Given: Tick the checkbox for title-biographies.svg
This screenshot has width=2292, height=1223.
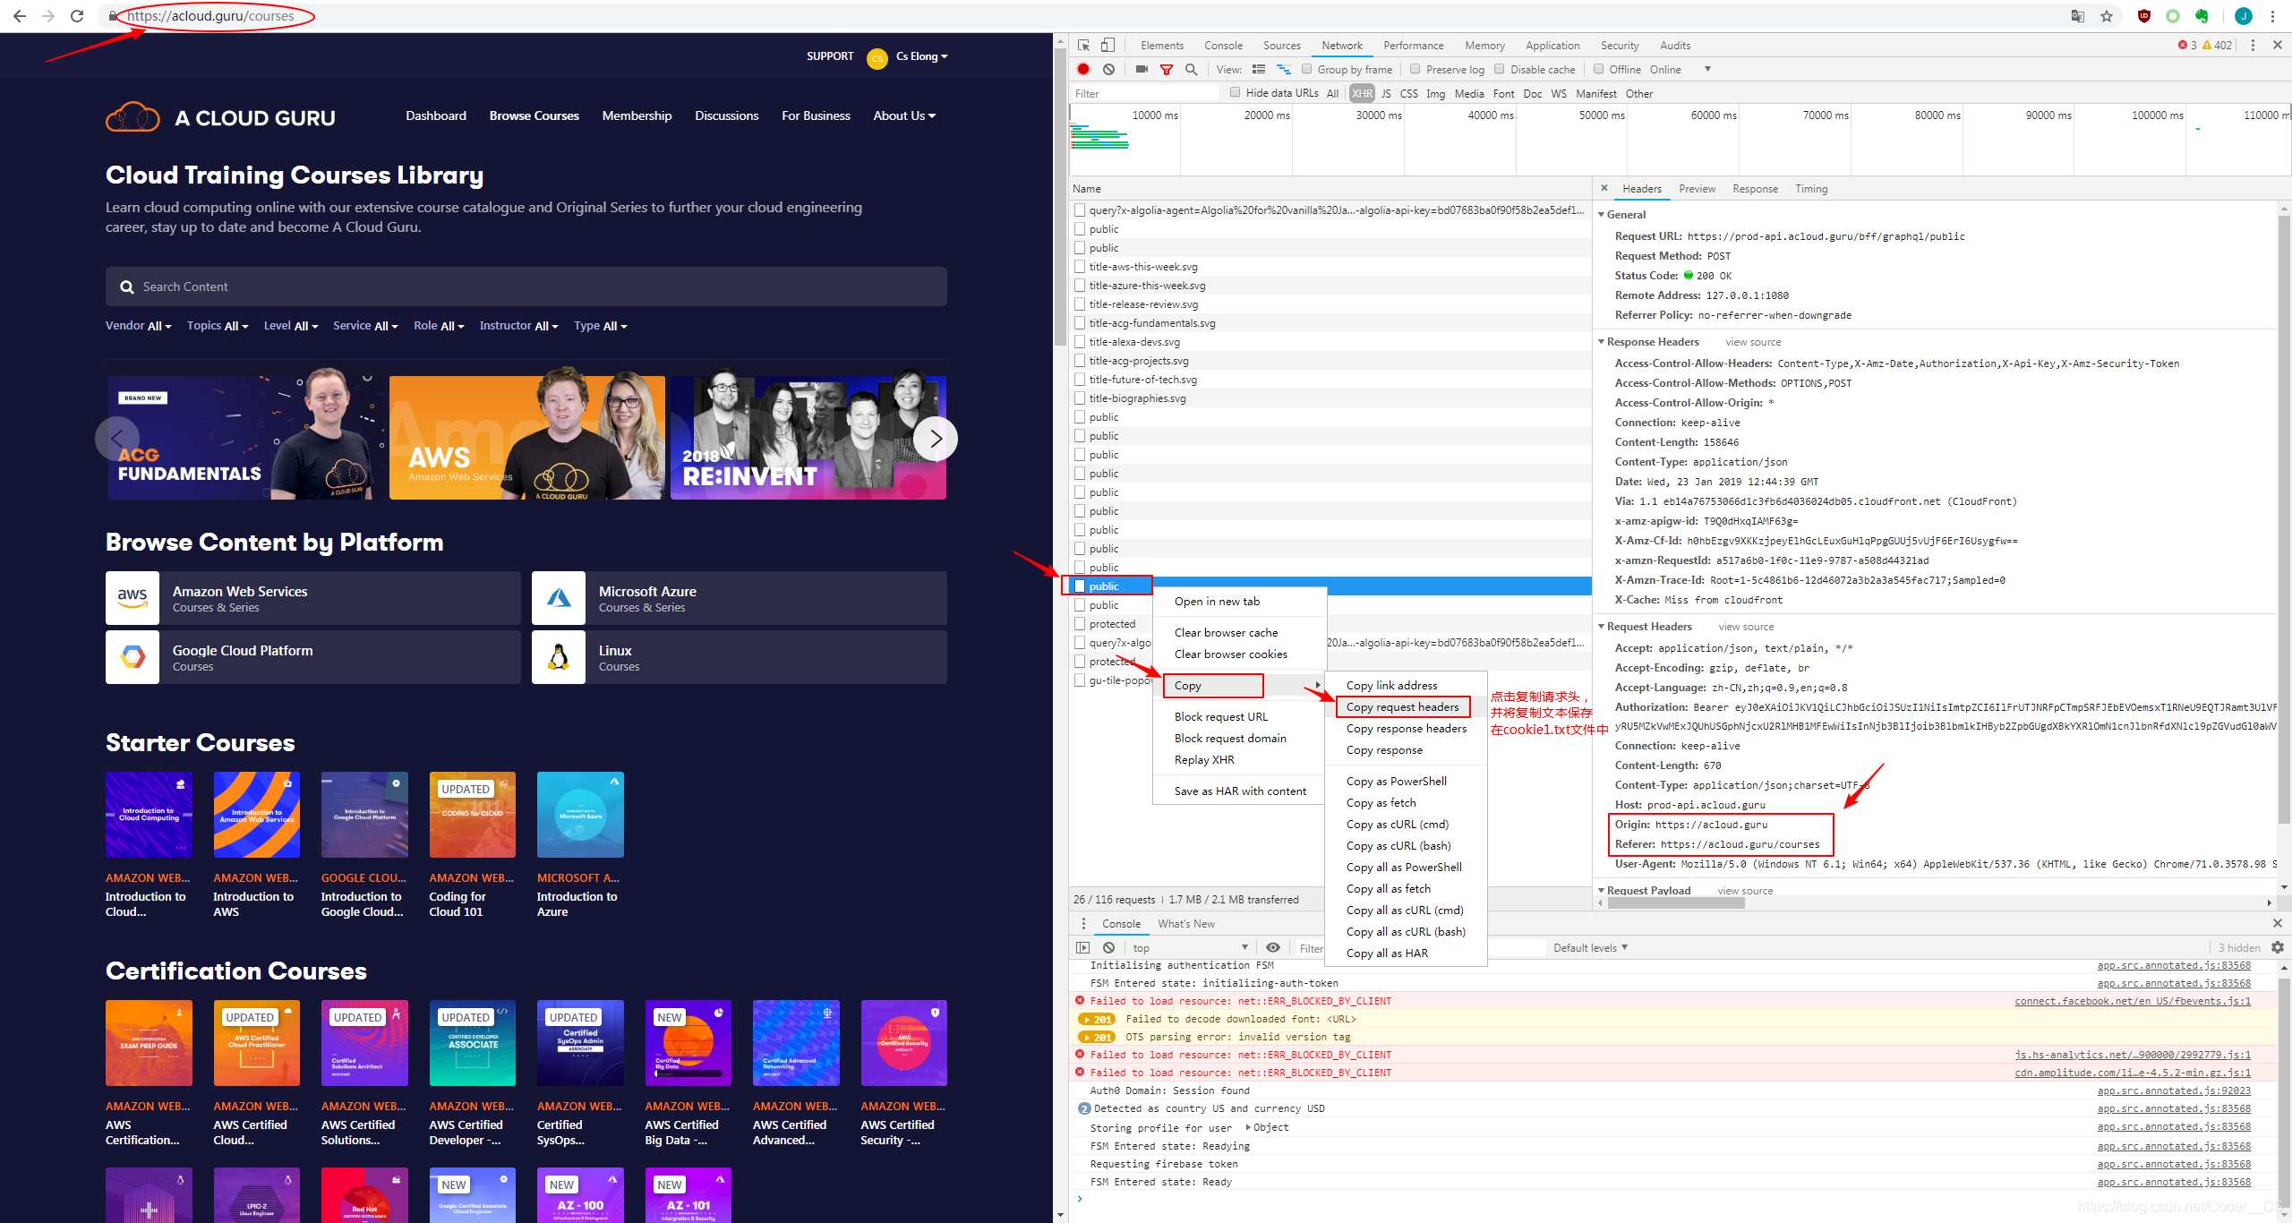Looking at the screenshot, I should [x=1080, y=398].
